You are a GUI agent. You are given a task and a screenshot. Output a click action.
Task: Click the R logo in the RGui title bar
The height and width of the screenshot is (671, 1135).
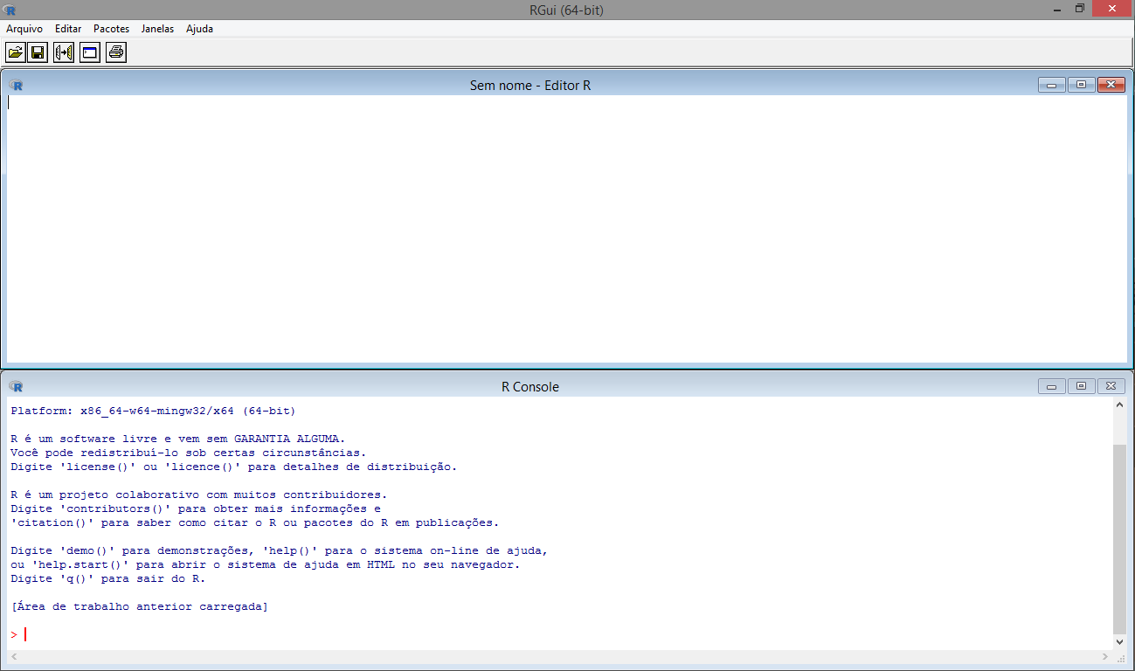coord(10,10)
